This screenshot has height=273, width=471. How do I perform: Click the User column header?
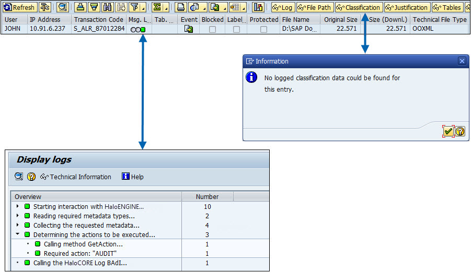[14, 19]
